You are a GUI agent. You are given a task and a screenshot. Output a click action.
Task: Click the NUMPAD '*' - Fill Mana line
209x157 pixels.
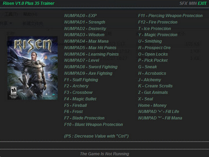[160, 118]
